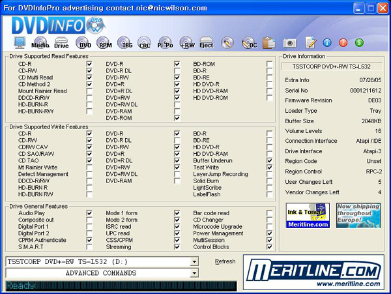Toggle HD DVD-ROM read checkbox
This screenshot has width=391, height=294.
coord(269,98)
